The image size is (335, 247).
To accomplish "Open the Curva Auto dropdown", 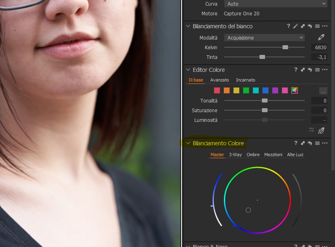I will click(276, 4).
